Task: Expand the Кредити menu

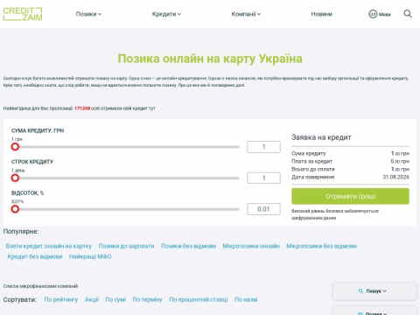Action: coord(166,14)
